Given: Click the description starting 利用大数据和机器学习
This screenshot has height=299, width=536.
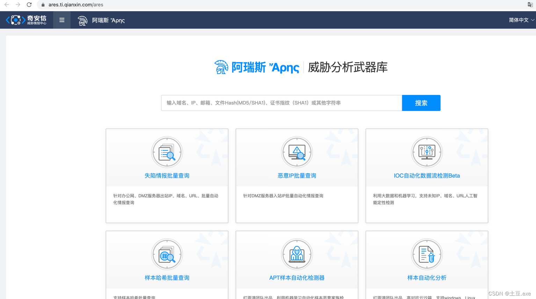Looking at the screenshot, I should pos(425,199).
